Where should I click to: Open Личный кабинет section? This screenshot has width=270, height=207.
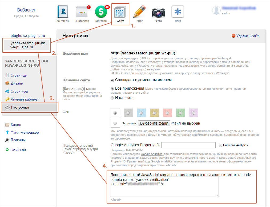(25, 99)
